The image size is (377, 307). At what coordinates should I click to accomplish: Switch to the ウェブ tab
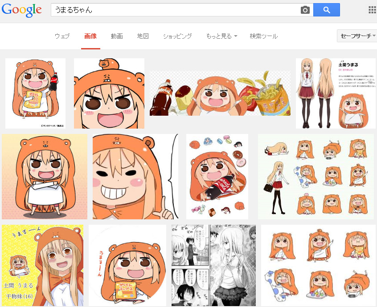(x=62, y=36)
